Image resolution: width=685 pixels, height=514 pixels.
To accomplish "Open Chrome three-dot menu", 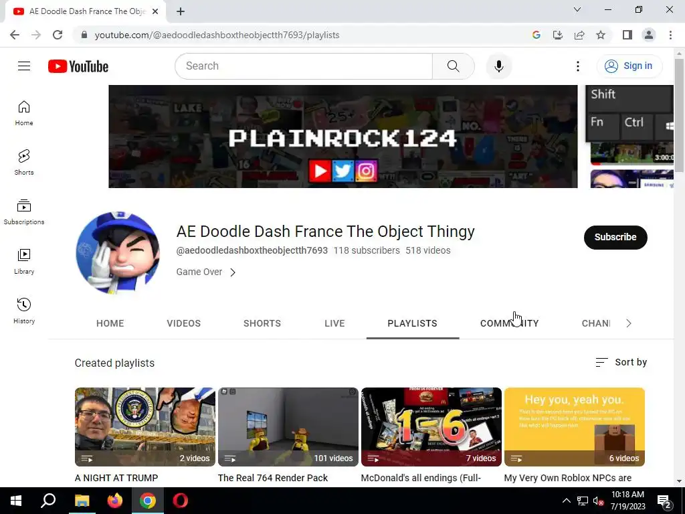I will tap(670, 35).
